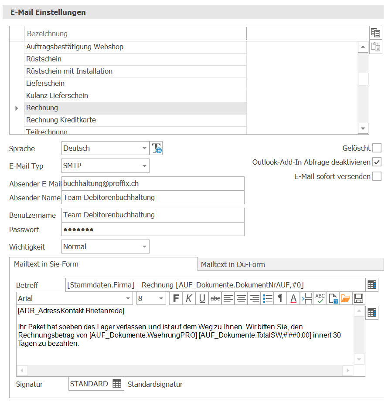This screenshot has height=402, width=388.
Task: Open the E-Mail Typ dropdown
Action: (144, 166)
